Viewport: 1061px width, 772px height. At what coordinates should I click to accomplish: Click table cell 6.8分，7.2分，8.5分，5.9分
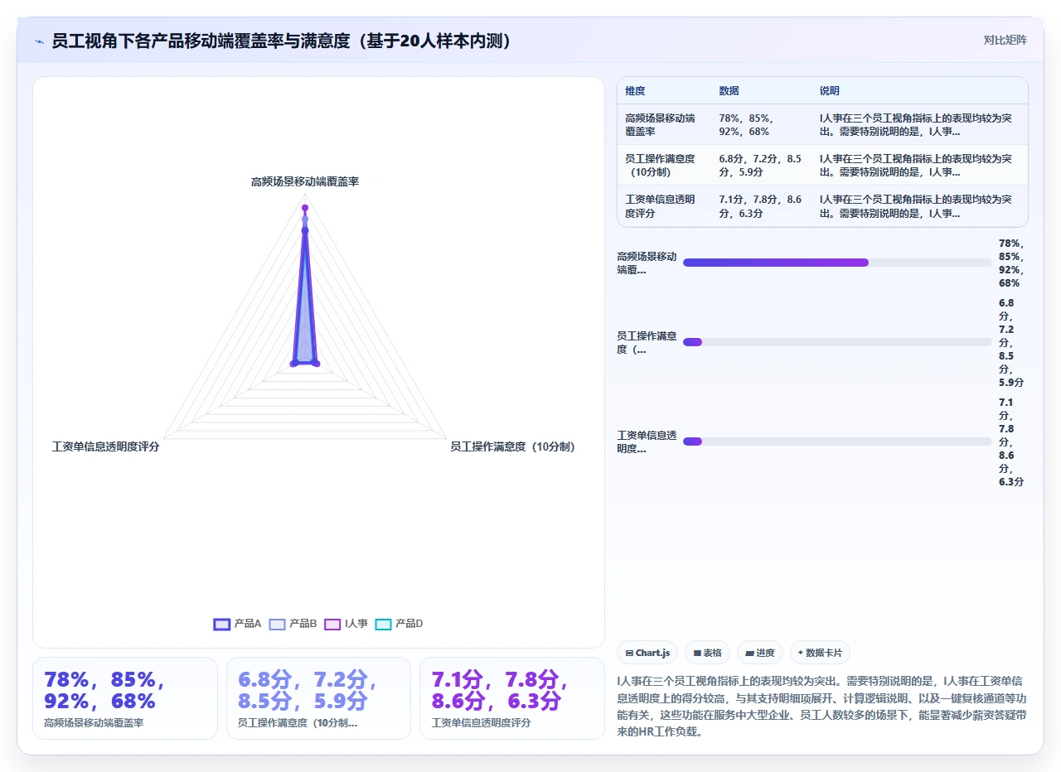pos(762,166)
